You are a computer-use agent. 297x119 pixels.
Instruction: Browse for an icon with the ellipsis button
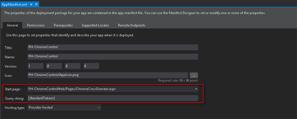point(194,75)
